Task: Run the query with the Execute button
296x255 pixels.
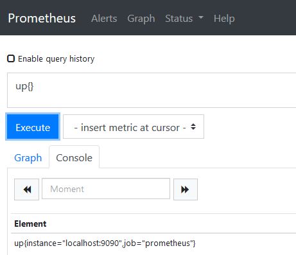Action: tap(33, 127)
